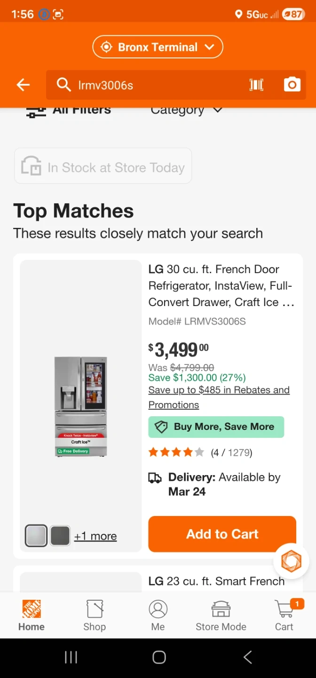This screenshot has height=678, width=316.
Task: Switch to Store Mode tab
Action: [x=221, y=615]
